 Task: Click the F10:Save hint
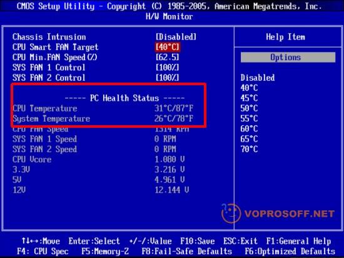pos(198,241)
